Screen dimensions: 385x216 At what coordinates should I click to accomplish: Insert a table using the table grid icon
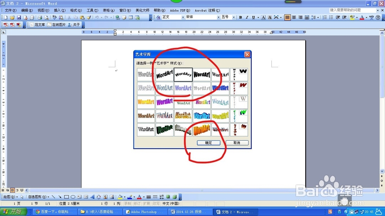(x=131, y=17)
